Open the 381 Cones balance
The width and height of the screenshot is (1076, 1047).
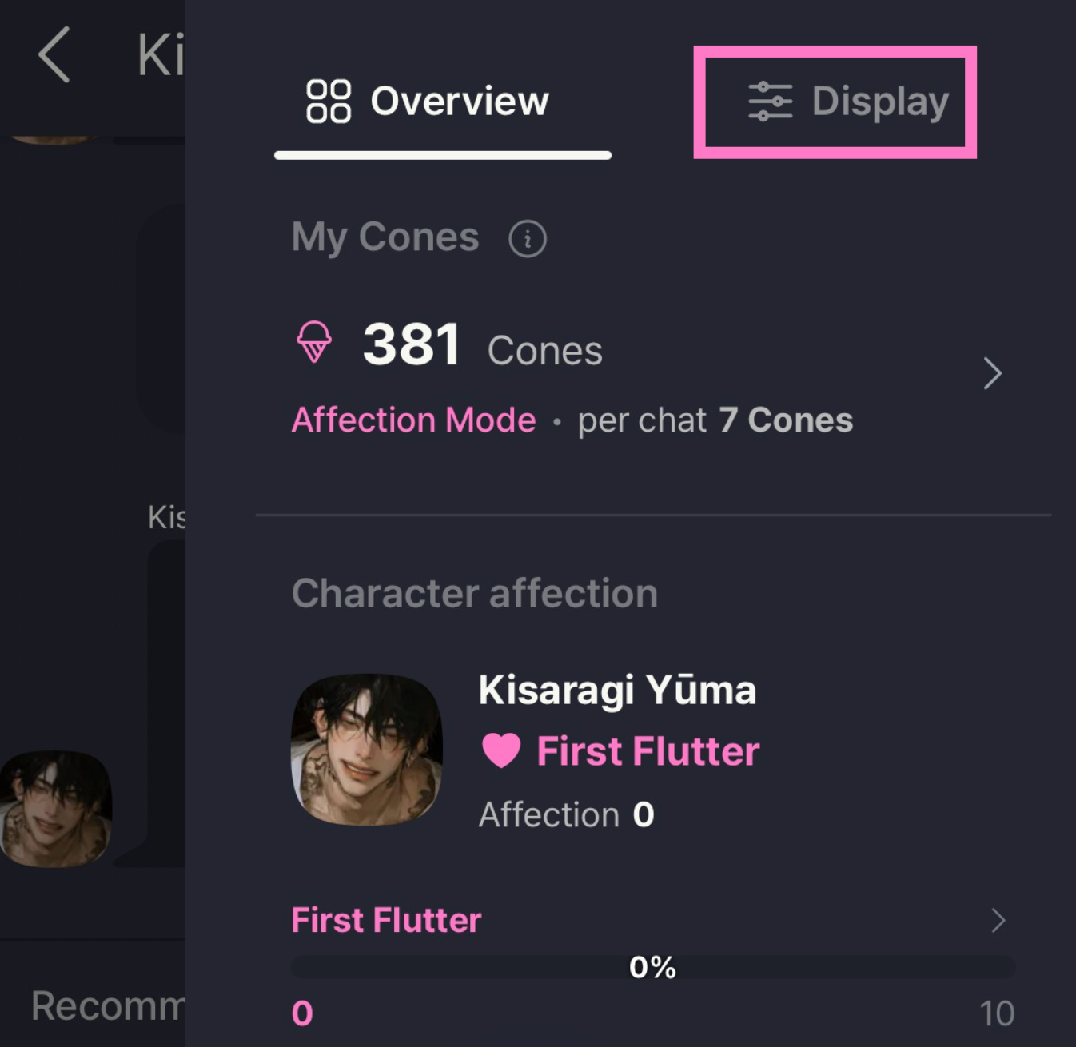point(483,345)
